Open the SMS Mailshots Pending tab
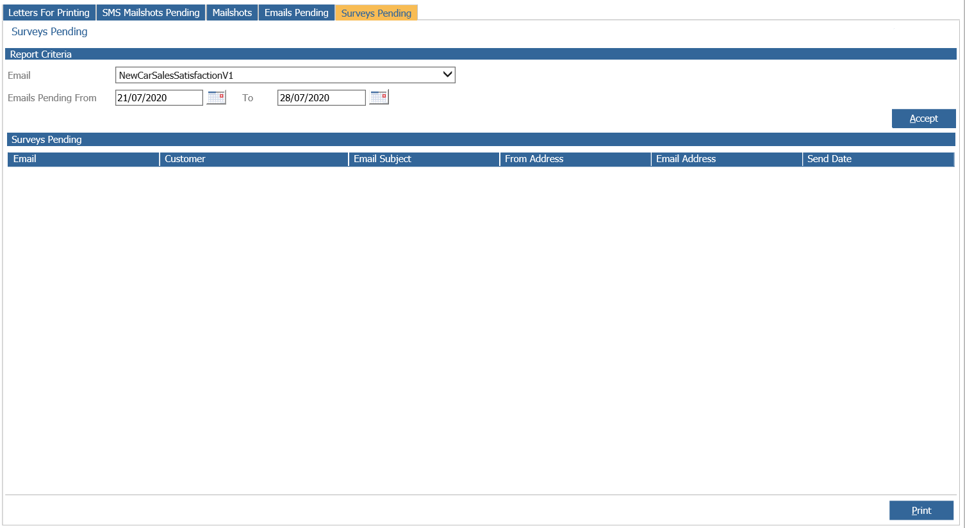965x528 pixels. 151,13
